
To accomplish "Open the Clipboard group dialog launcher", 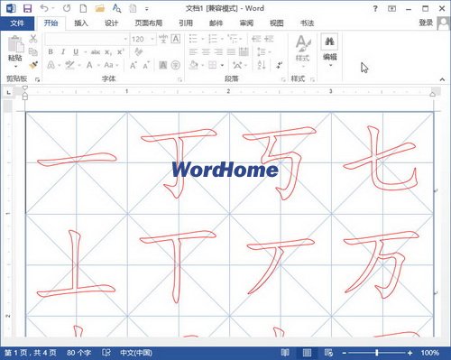I will pyautogui.click(x=38, y=79).
